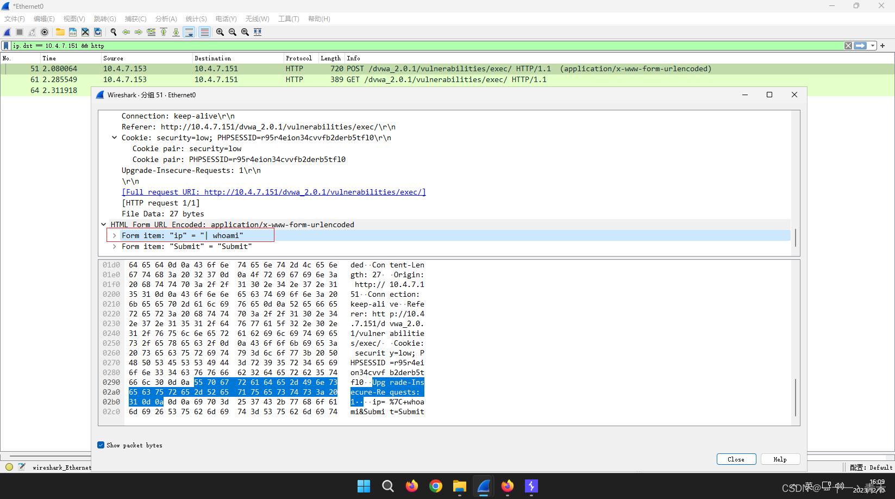Viewport: 895px width, 499px height.
Task: Click the display filter input field
Action: [427, 46]
